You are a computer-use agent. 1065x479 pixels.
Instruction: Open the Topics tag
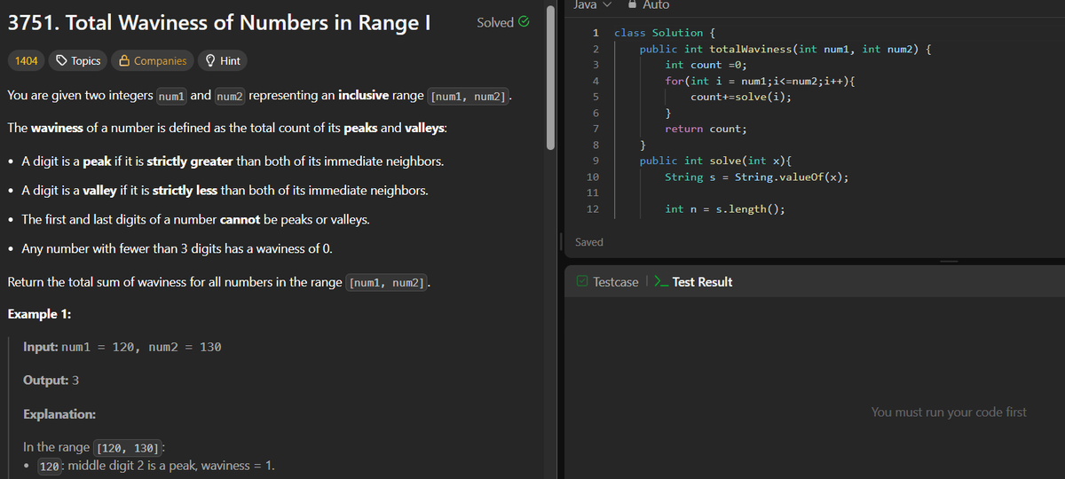coord(78,60)
